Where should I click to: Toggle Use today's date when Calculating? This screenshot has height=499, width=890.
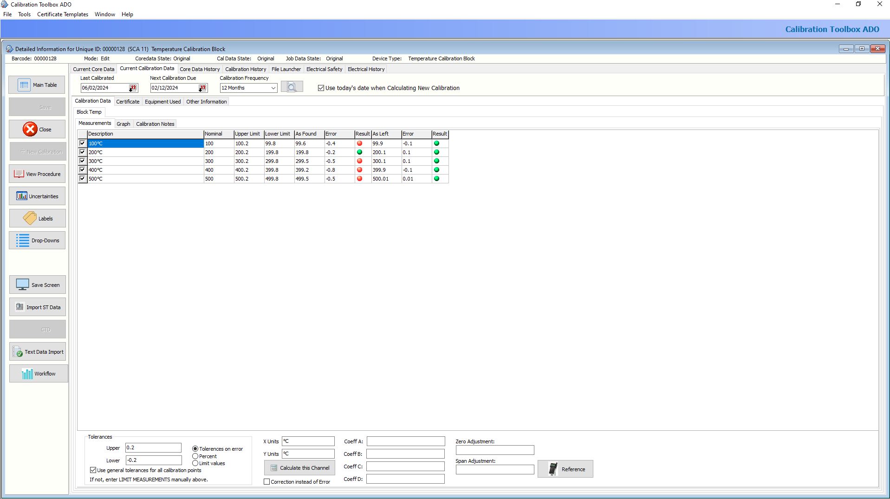click(x=321, y=88)
